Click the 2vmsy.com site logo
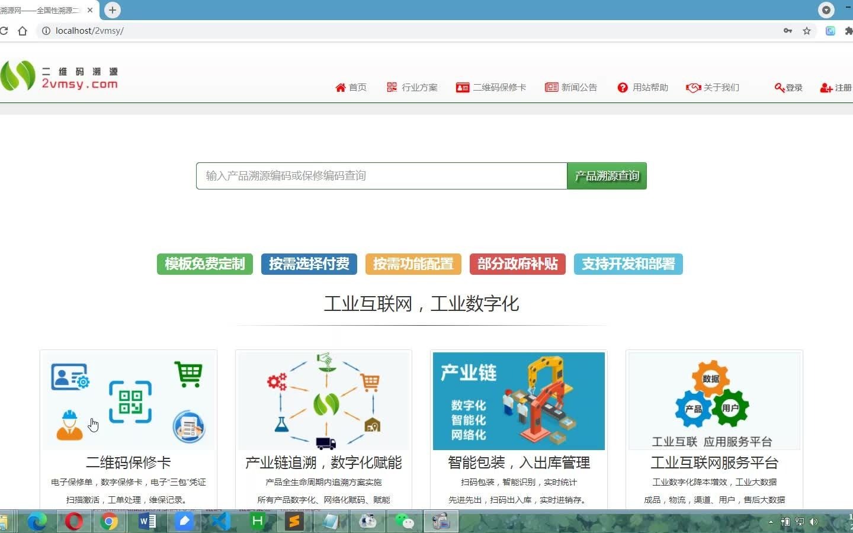Image resolution: width=853 pixels, height=533 pixels. click(x=59, y=75)
